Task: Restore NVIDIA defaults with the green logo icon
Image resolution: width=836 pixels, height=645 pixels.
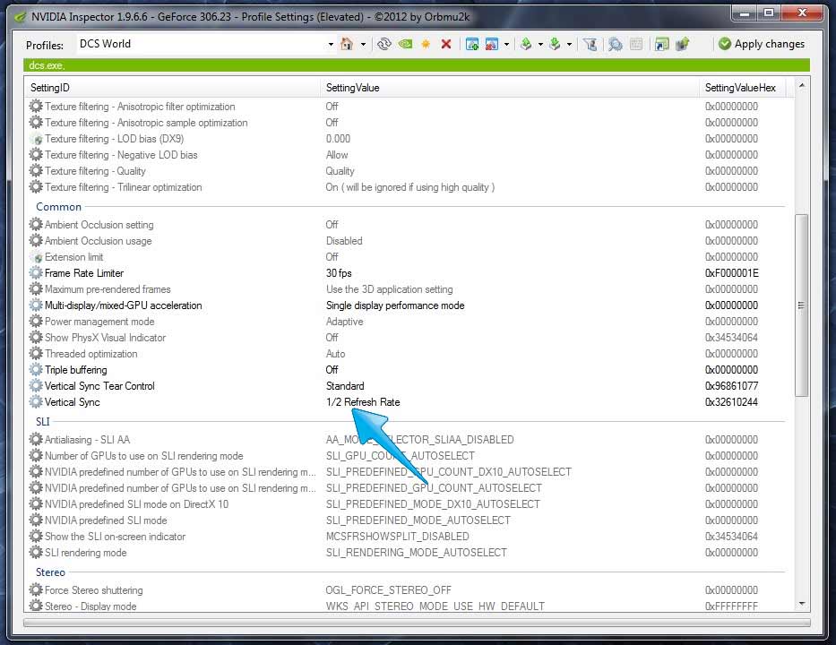Action: tap(405, 44)
